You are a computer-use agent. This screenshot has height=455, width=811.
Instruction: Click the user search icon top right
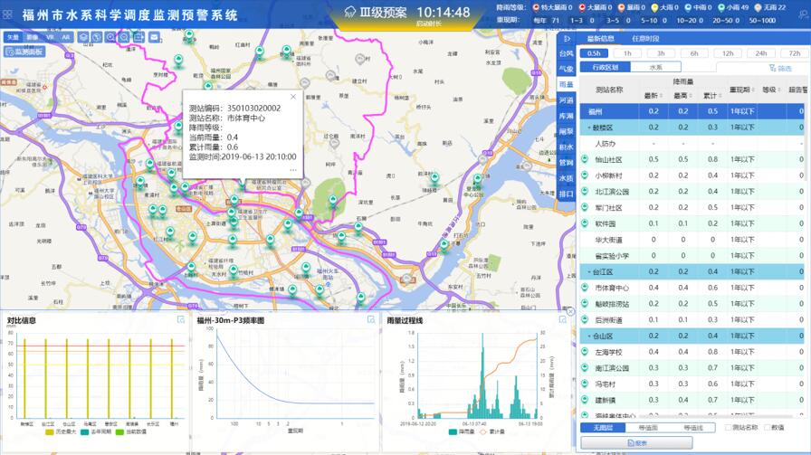click(803, 14)
